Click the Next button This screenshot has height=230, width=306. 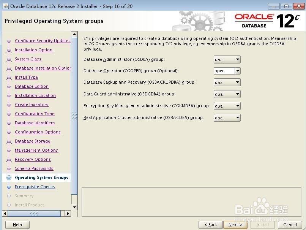pyautogui.click(x=235, y=225)
